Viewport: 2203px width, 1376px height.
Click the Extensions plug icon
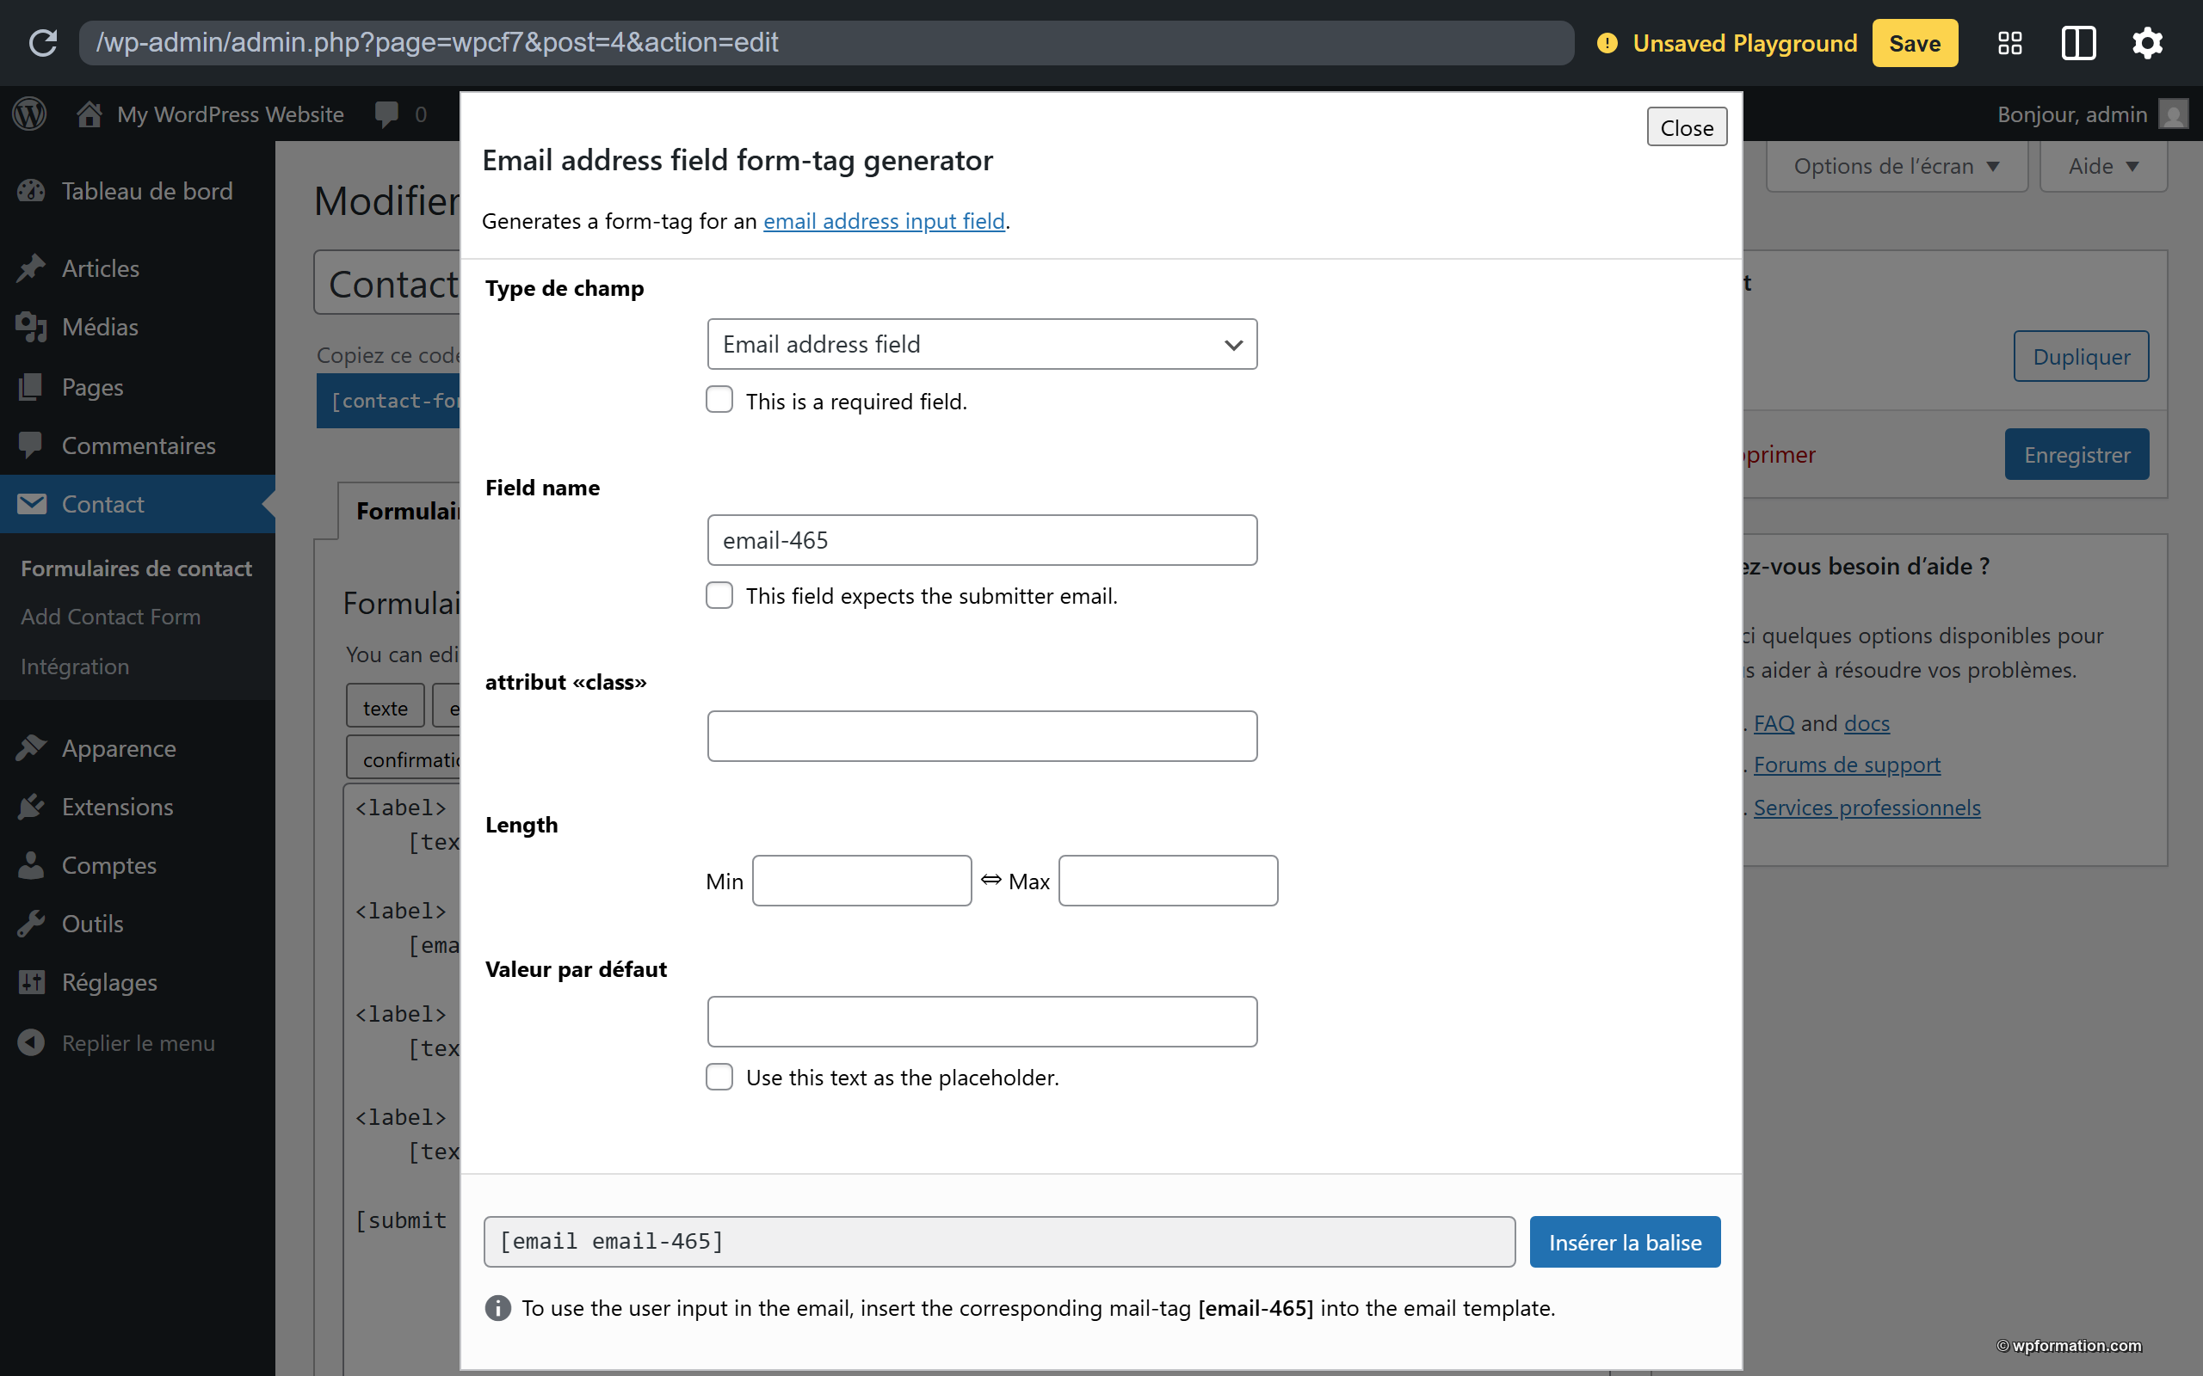[31, 807]
